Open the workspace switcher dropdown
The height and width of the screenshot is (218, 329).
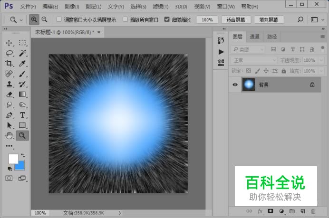point(323,20)
